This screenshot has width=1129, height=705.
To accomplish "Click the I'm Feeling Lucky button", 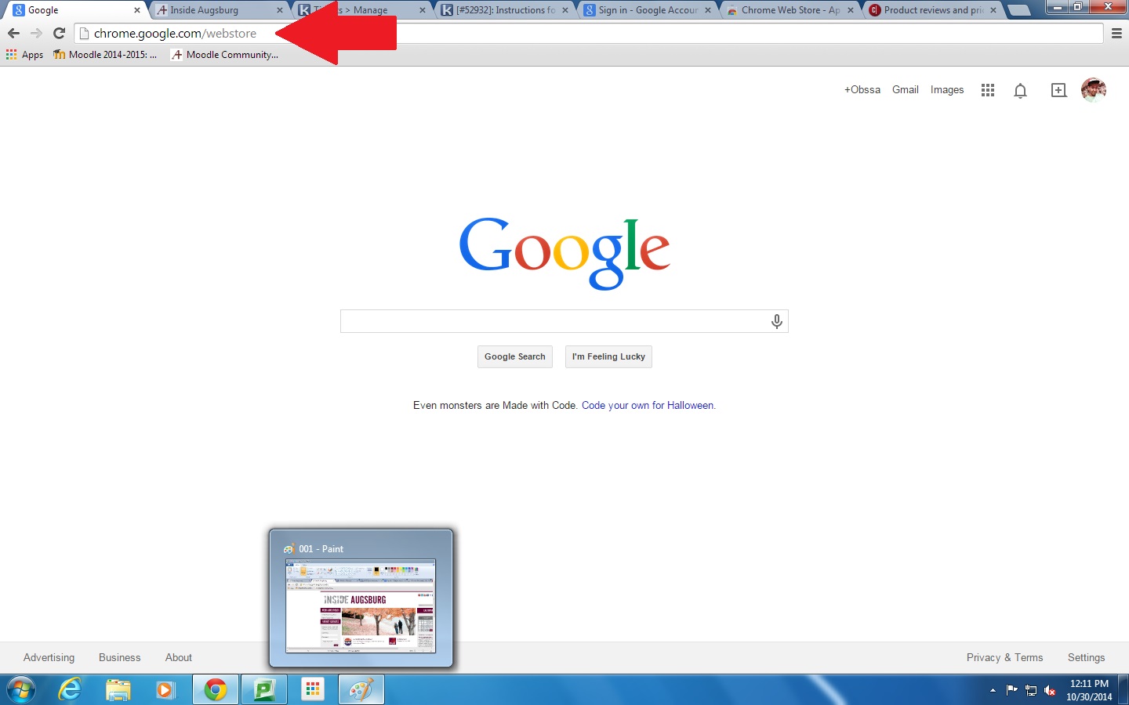I will [x=608, y=356].
